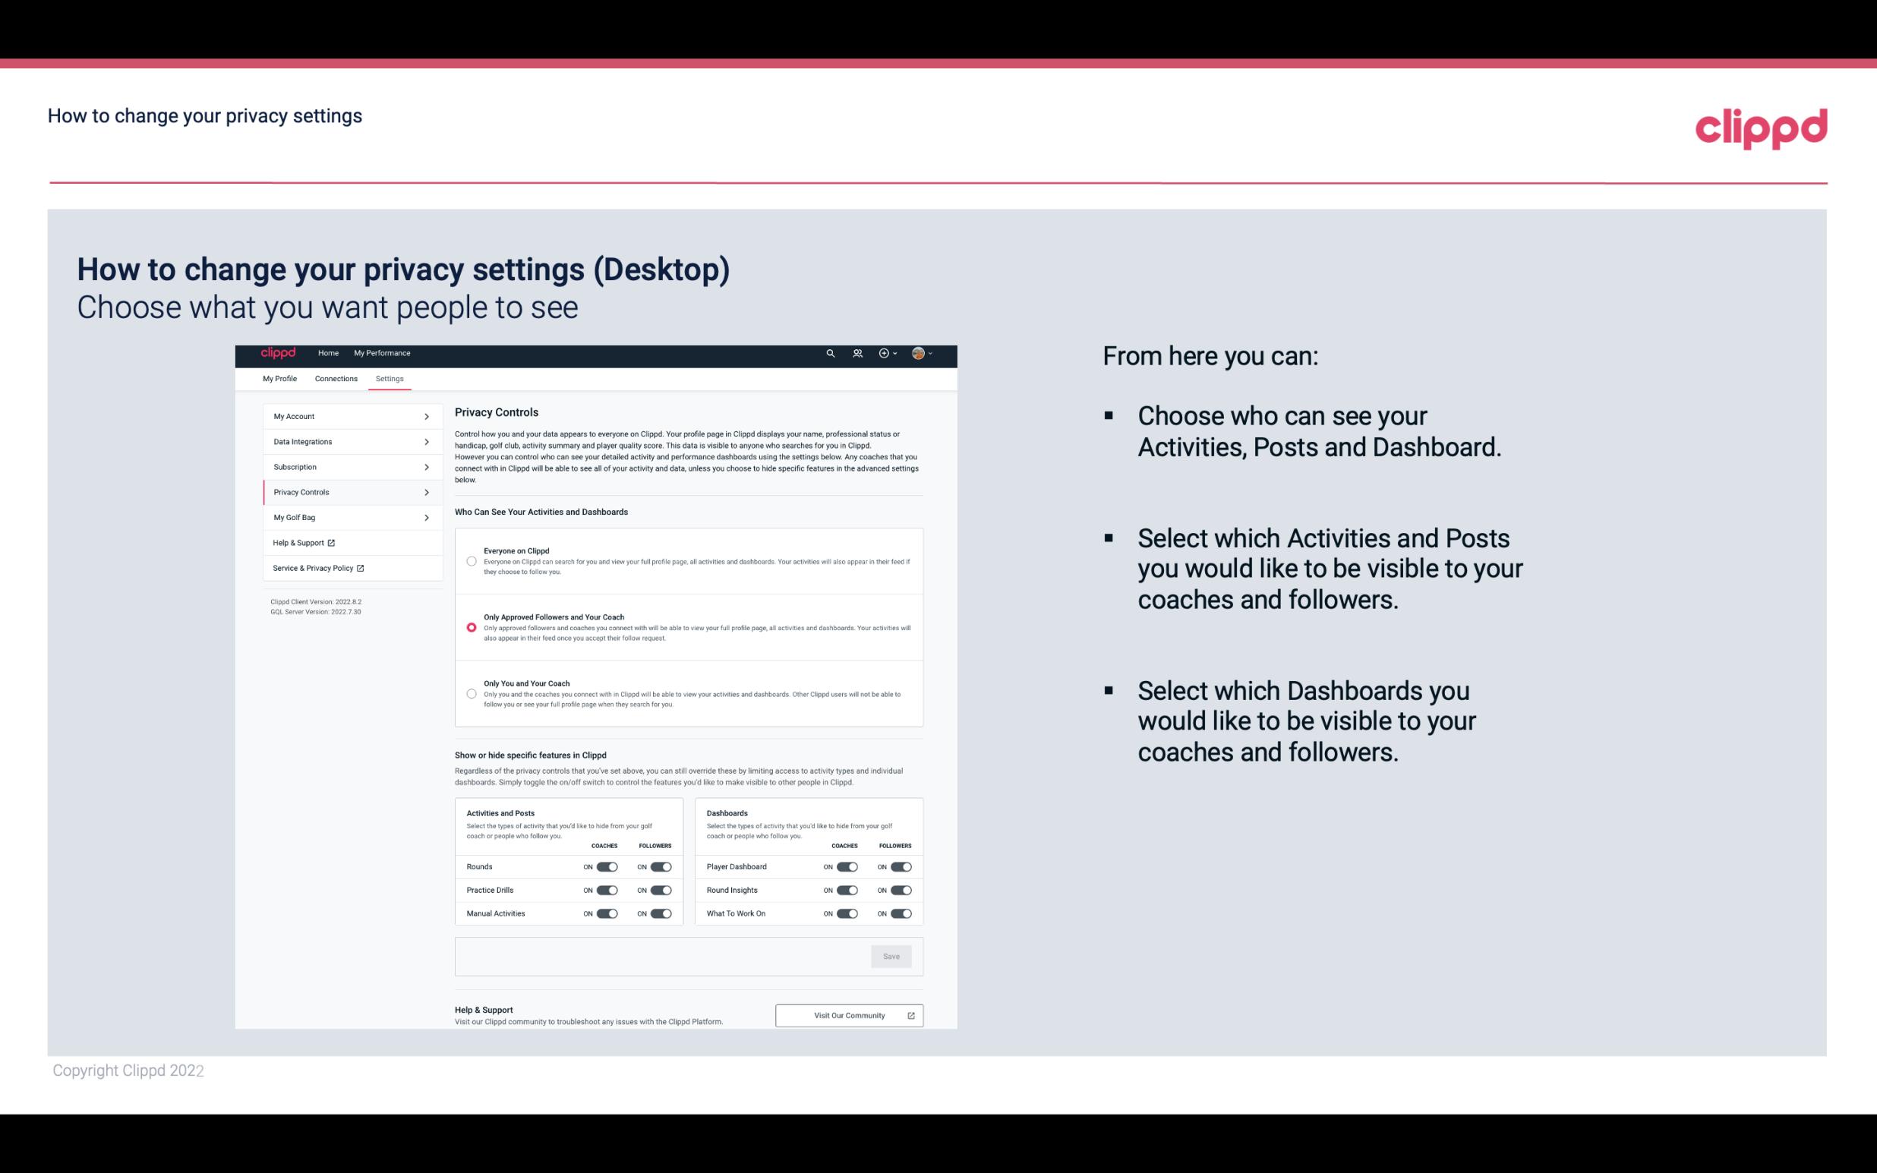Toggle Practice Drills visibility for Coaches
1877x1173 pixels.
607,889
